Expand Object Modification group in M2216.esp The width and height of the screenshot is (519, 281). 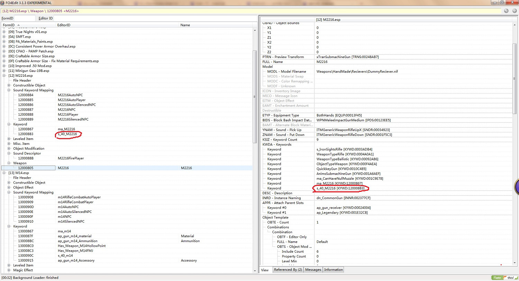pyautogui.click(x=9, y=149)
